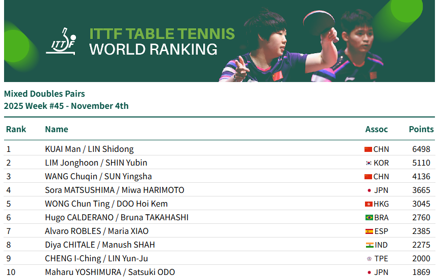
Task: Click the South Korea flag icon
Action: (369, 163)
